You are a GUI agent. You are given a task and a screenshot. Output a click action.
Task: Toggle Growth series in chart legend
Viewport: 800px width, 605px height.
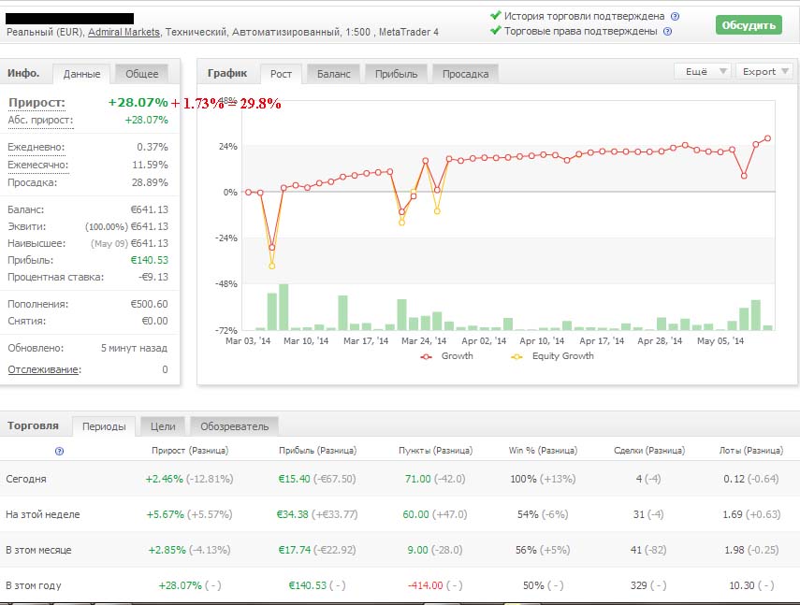447,356
